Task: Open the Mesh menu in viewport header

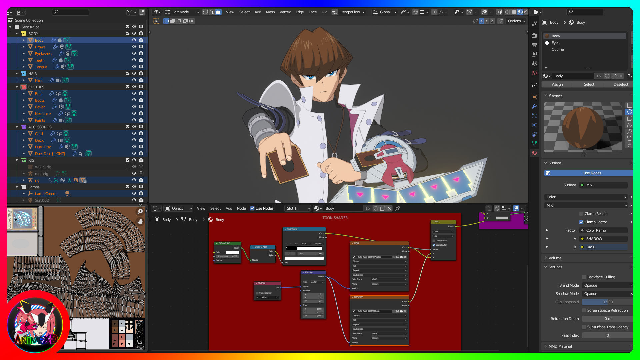Action: click(x=270, y=12)
